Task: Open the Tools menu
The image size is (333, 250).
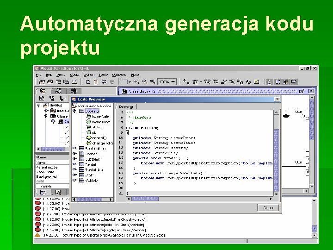Action: click(x=103, y=75)
